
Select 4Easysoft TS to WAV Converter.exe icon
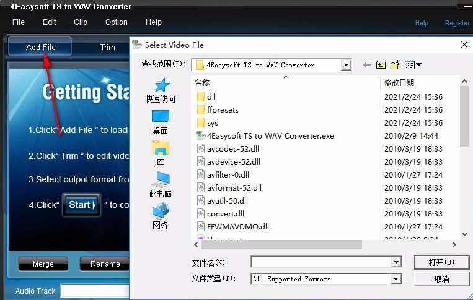click(201, 135)
